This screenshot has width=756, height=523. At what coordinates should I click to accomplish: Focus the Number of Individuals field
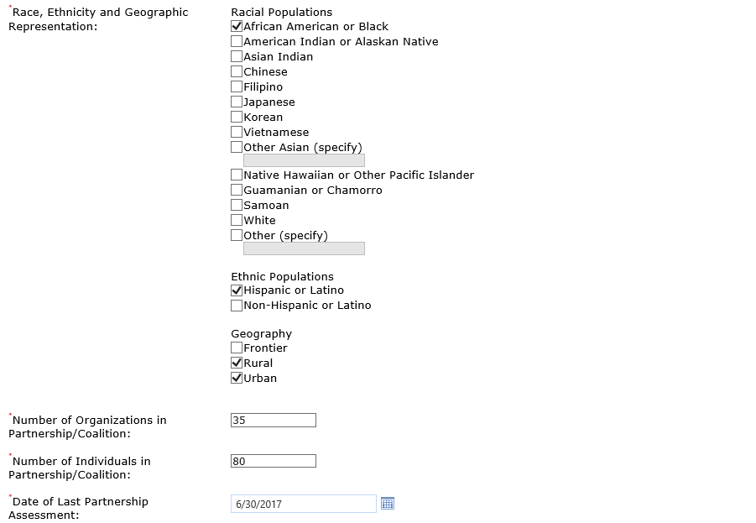click(274, 462)
